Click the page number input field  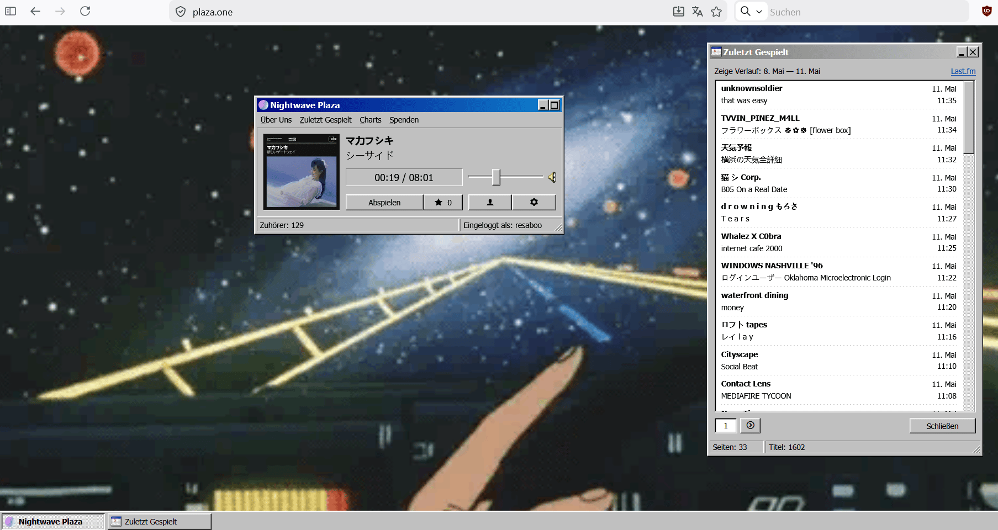(x=726, y=426)
